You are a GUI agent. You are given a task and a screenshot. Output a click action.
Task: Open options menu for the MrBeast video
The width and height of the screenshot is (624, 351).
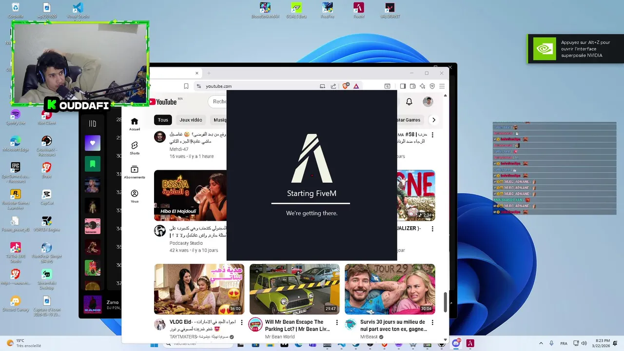coord(432,322)
